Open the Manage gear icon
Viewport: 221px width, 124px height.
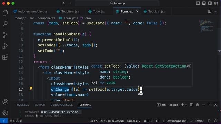[x=5, y=113]
